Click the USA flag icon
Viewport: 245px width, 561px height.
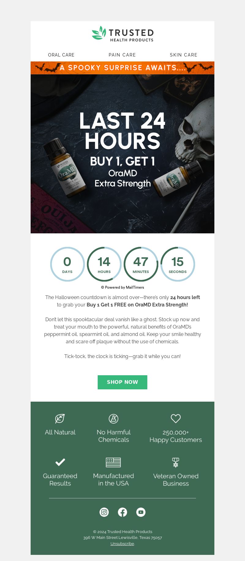tap(113, 462)
